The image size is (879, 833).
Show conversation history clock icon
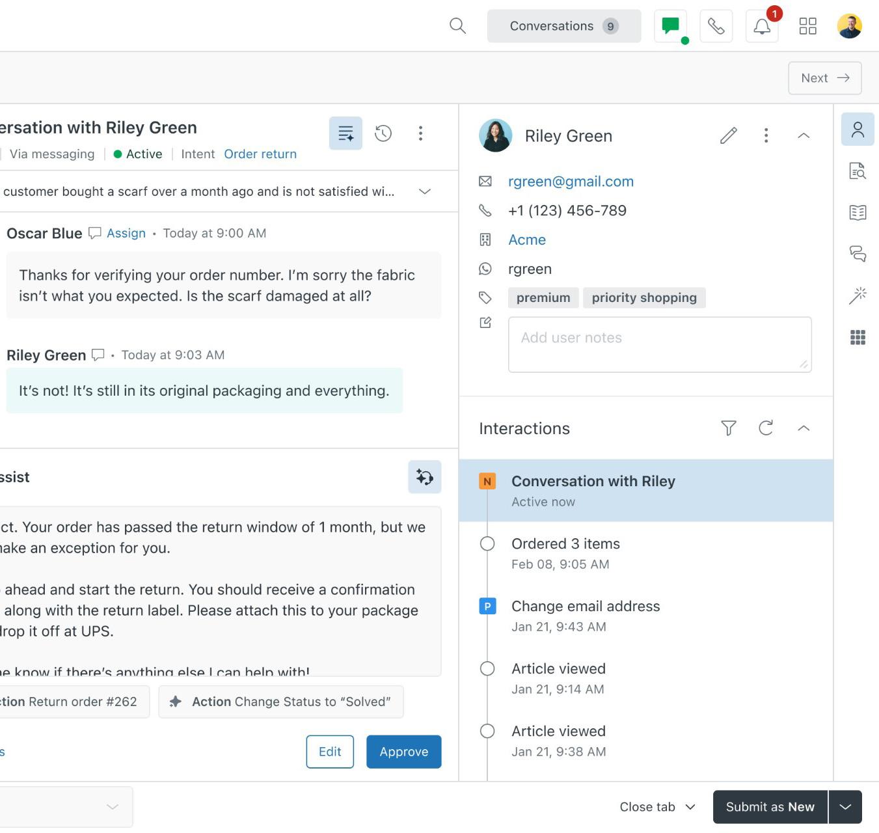click(x=383, y=133)
